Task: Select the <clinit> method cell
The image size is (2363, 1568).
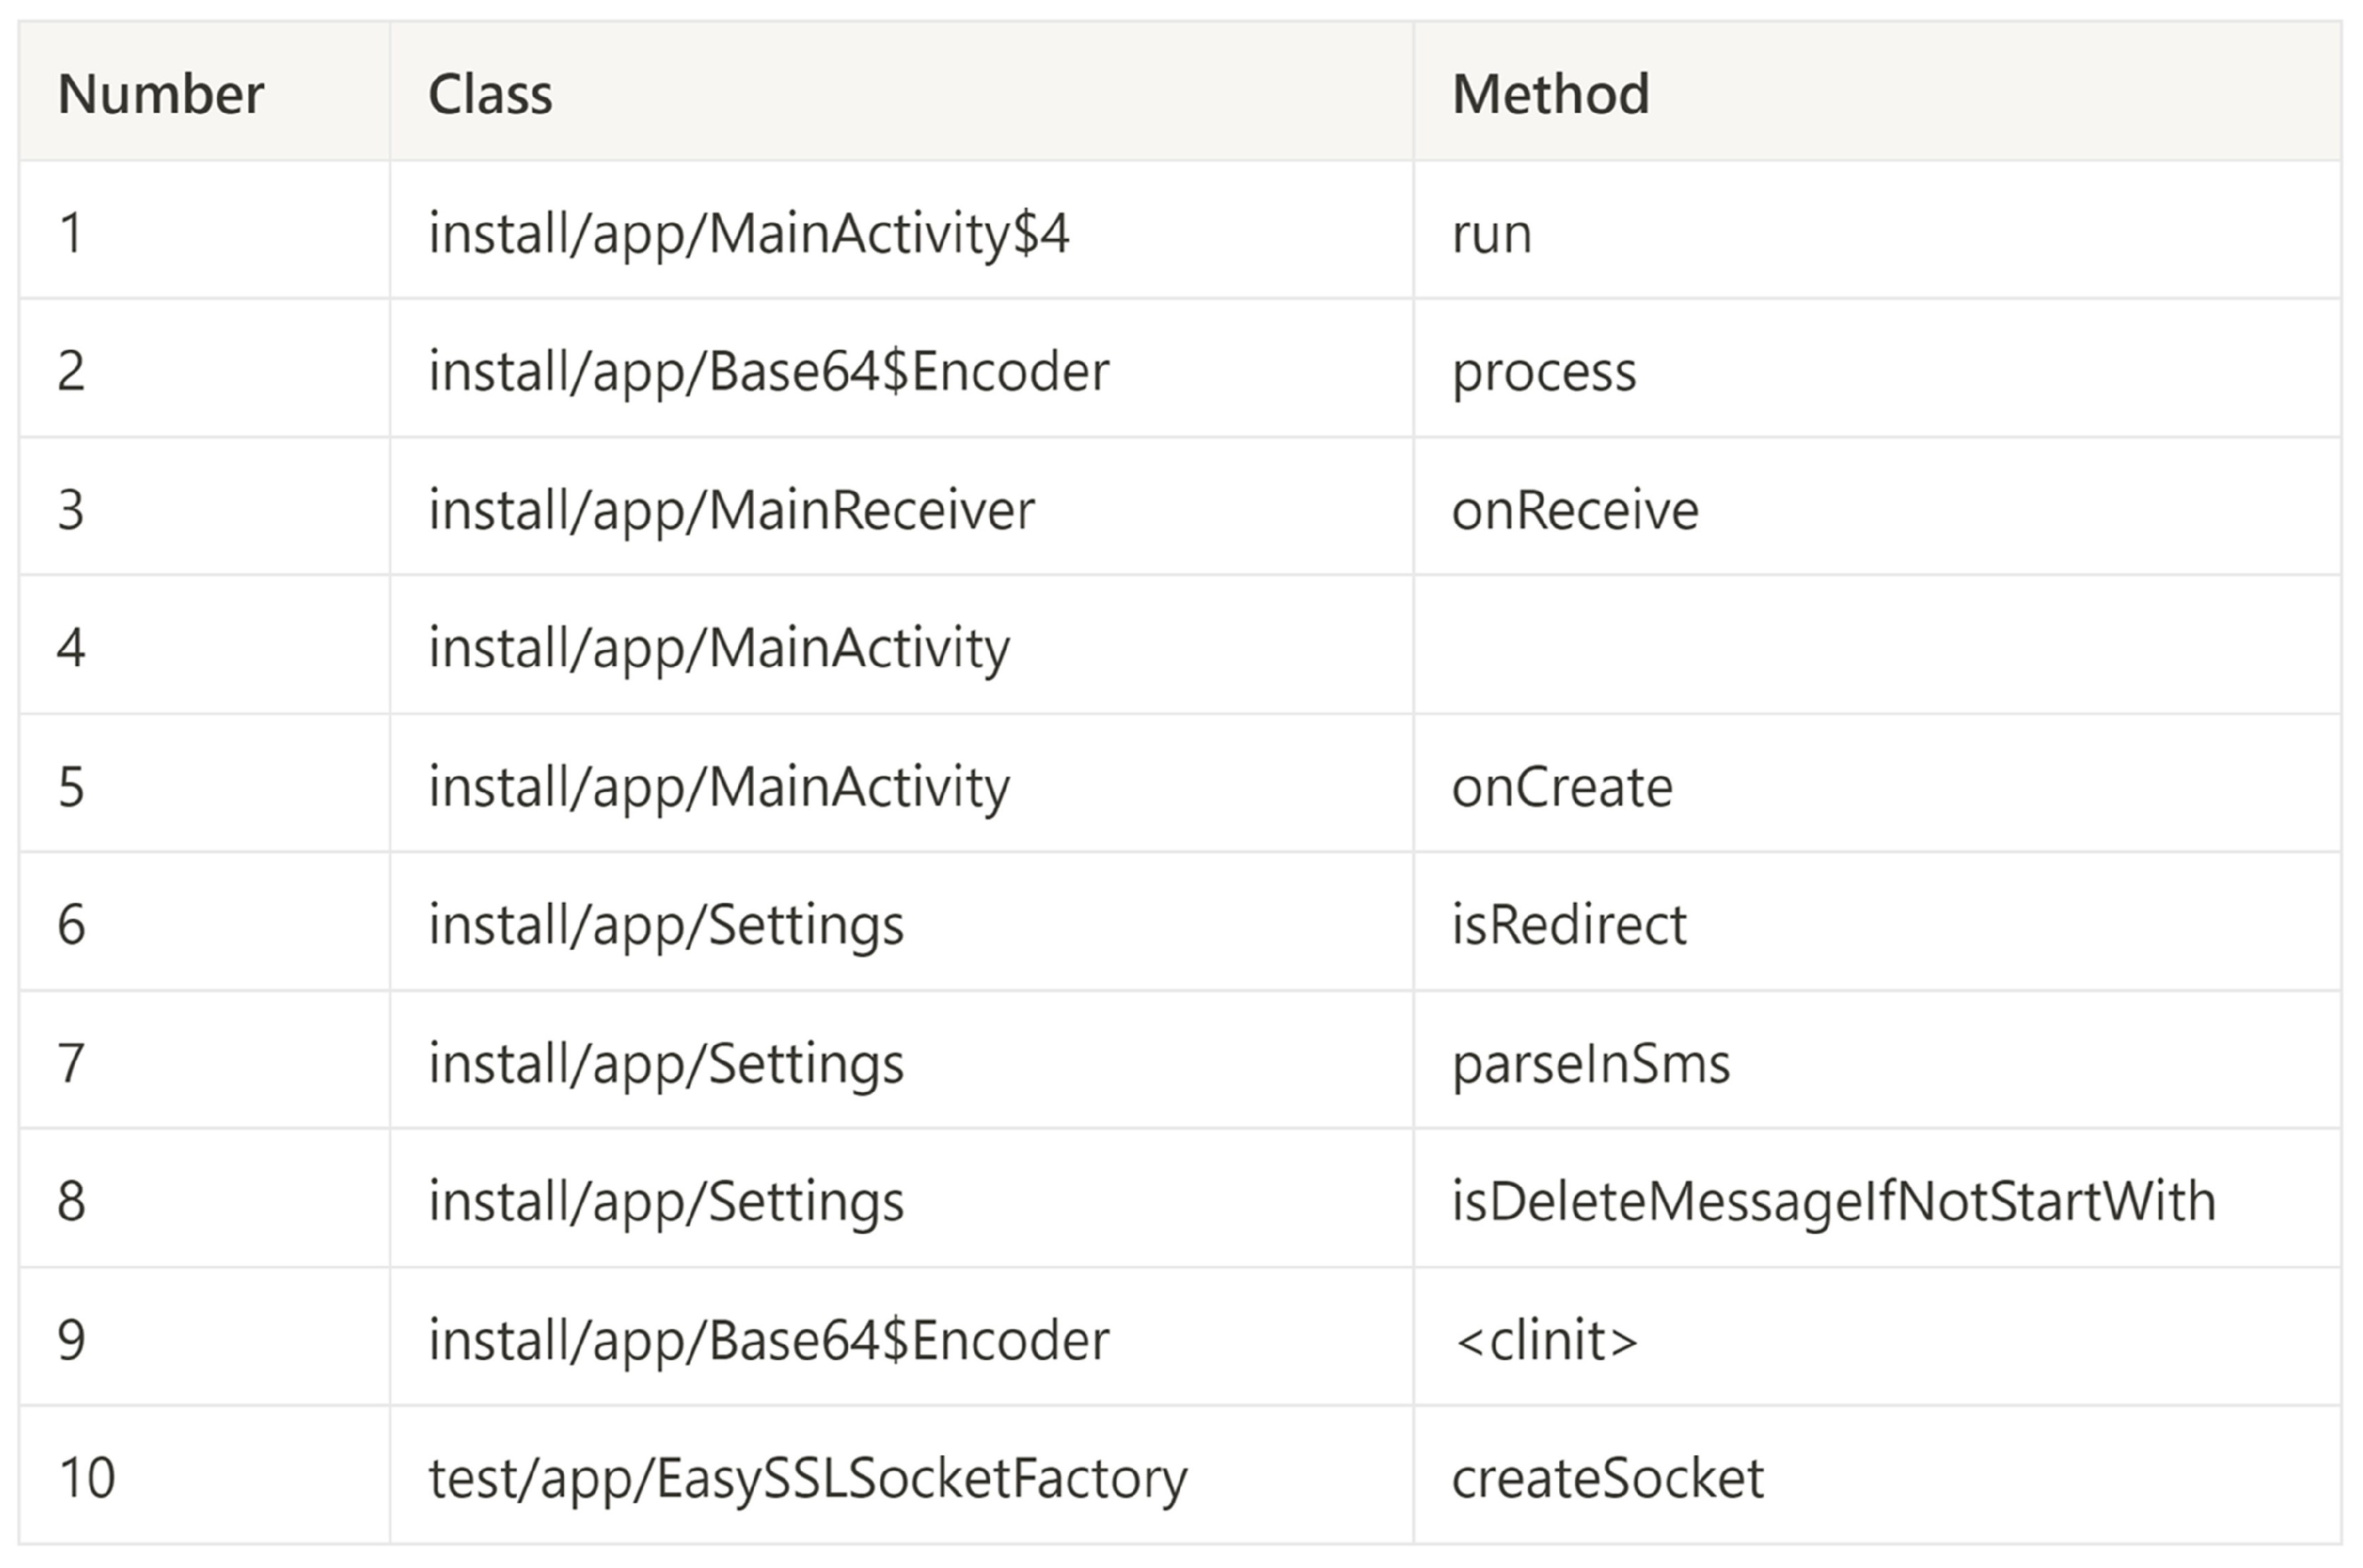Action: coord(1545,1340)
